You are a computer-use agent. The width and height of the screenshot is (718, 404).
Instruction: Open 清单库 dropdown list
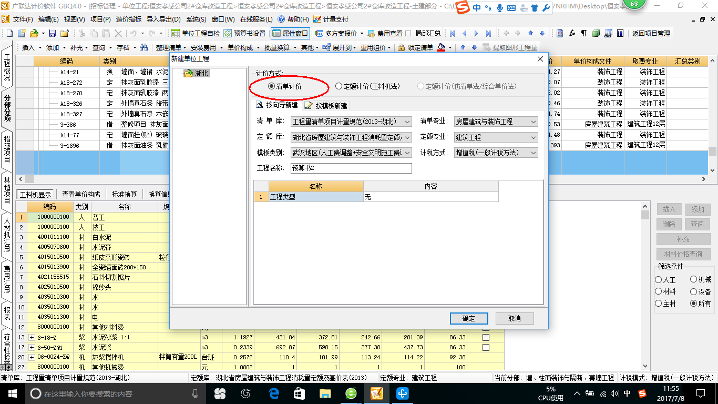tap(351, 122)
